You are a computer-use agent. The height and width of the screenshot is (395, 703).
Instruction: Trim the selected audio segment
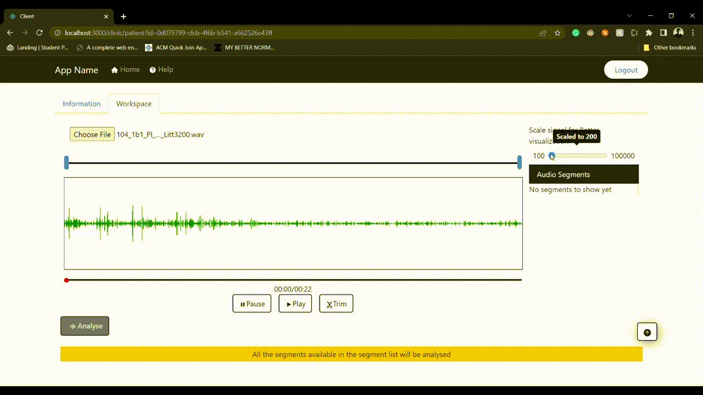point(336,304)
